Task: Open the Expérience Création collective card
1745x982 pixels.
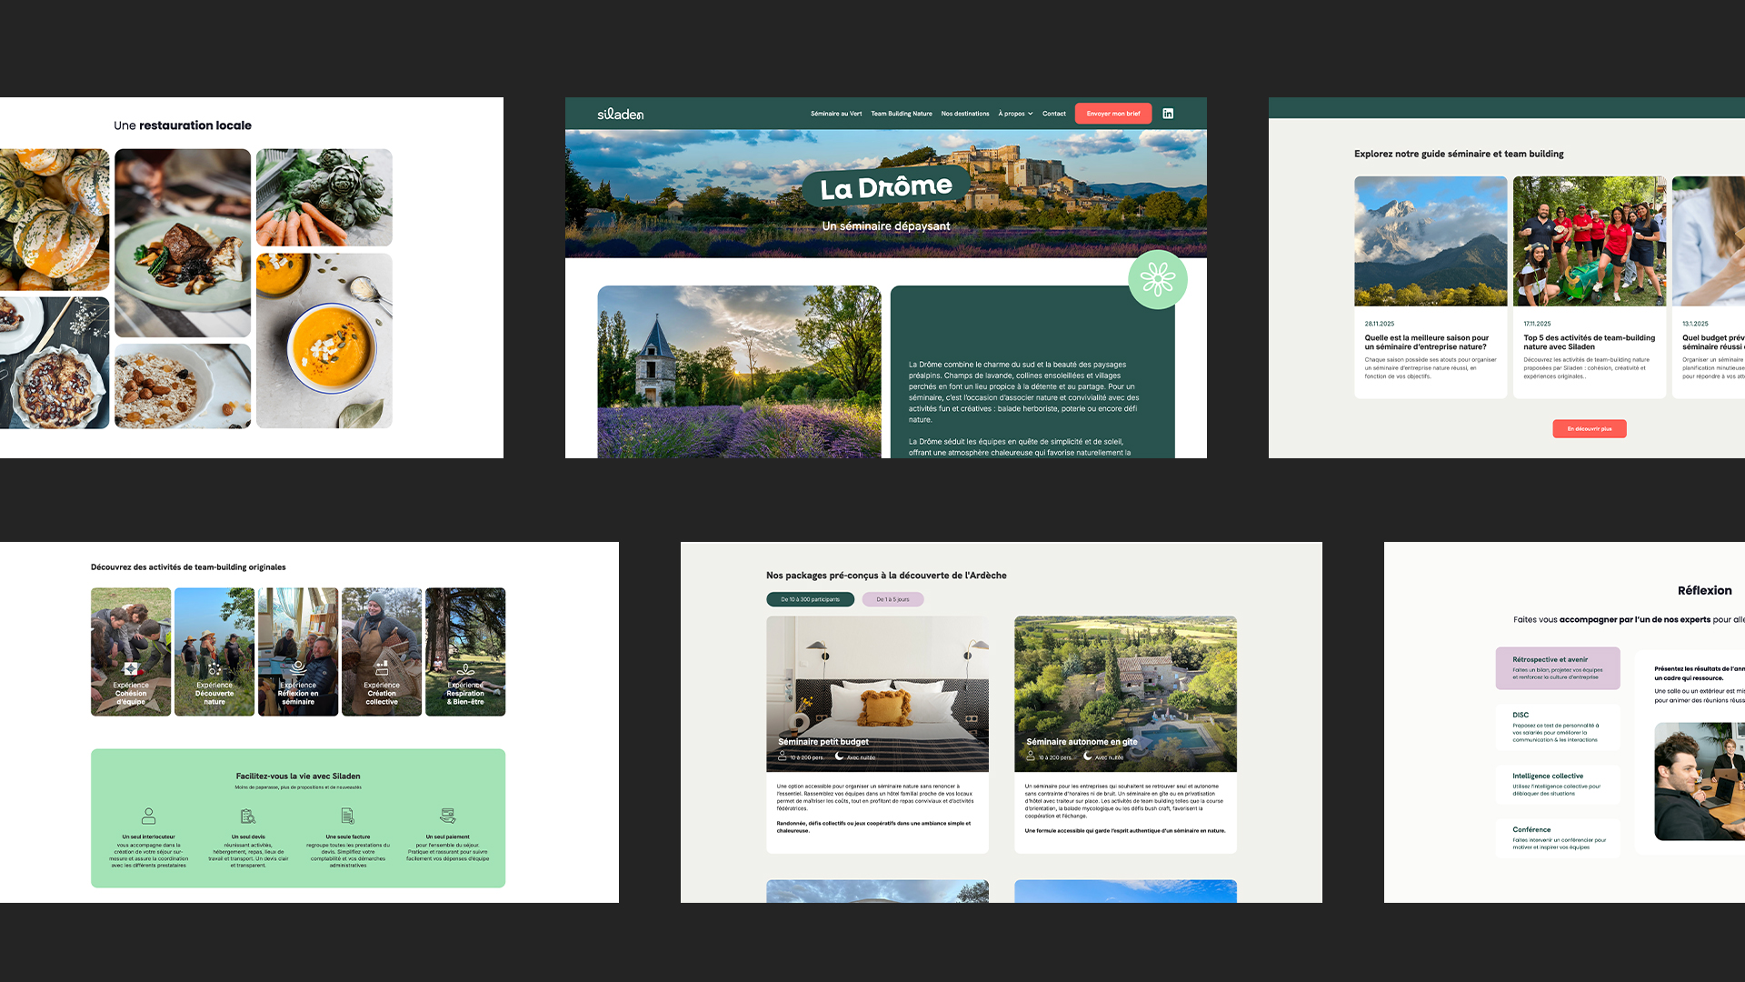Action: pyautogui.click(x=382, y=651)
